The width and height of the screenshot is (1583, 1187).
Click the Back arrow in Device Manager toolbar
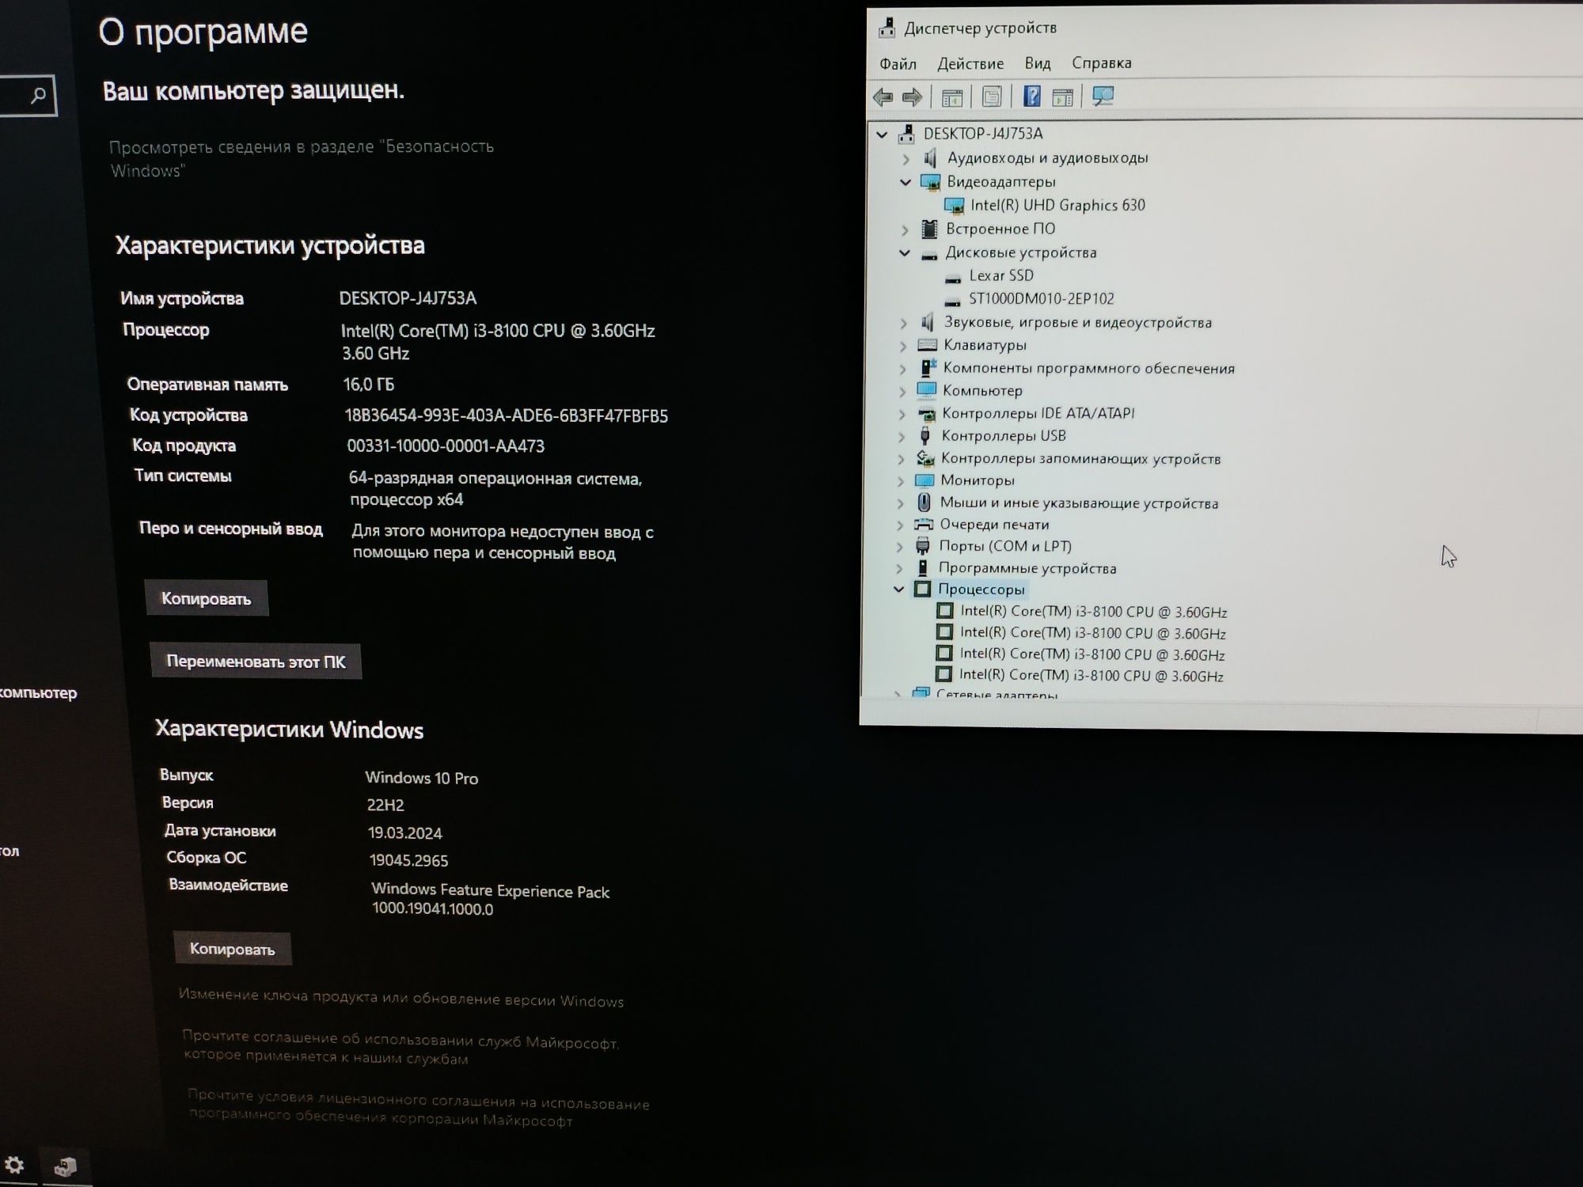[x=883, y=97]
